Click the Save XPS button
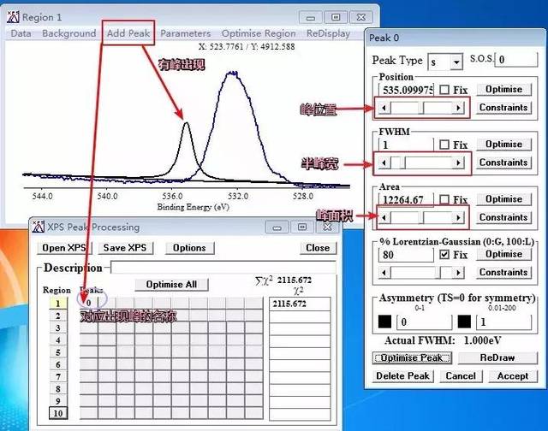The image size is (548, 431). 125,248
